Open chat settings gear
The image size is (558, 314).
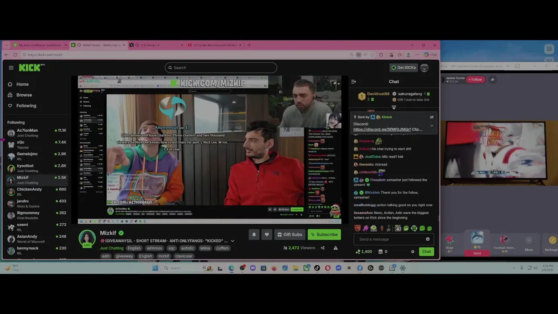point(412,252)
